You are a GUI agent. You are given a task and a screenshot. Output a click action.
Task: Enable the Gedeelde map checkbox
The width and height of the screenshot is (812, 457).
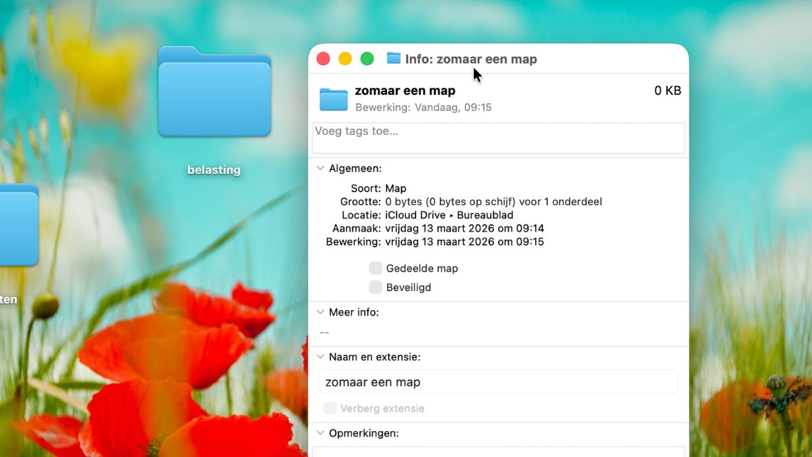point(376,268)
